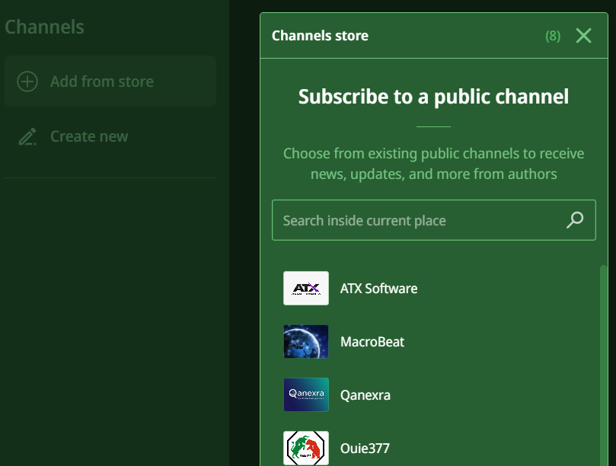Click the Add from store label
The width and height of the screenshot is (616, 466).
tap(102, 81)
